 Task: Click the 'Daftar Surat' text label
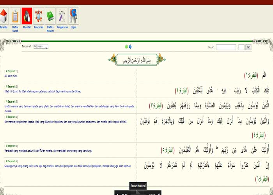click(x=15, y=29)
